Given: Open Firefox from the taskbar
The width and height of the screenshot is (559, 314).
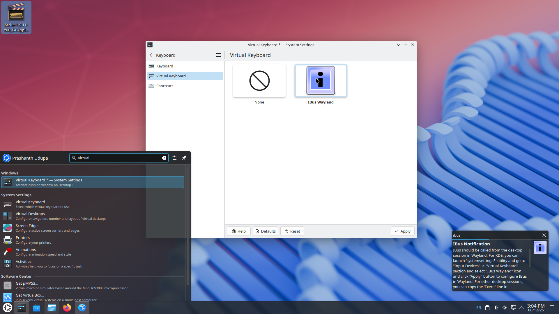Looking at the screenshot, I should pyautogui.click(x=67, y=308).
